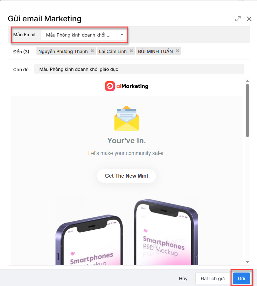Viewport: 257px width, 286px height.
Task: Expand the dialog with the fullscreen arrows icon
Action: coord(238,19)
